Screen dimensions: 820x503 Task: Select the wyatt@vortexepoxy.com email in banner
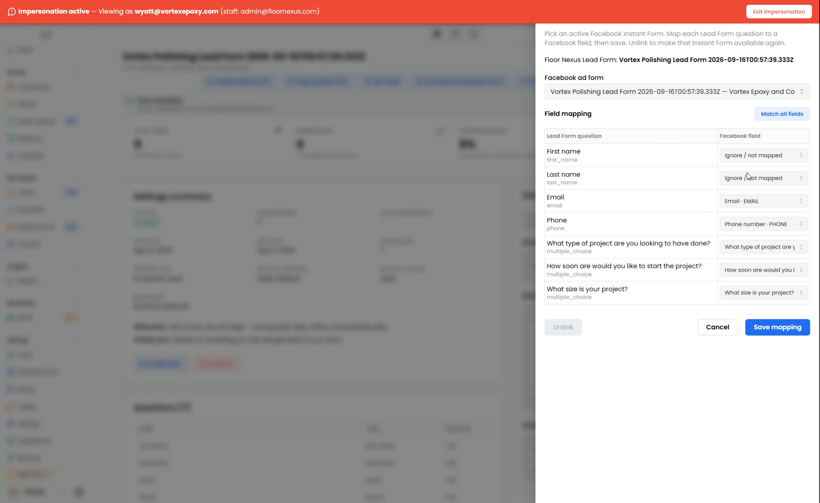(x=176, y=11)
